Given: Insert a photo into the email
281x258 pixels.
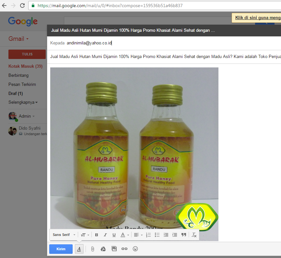Looking at the screenshot, I should click(114, 249).
